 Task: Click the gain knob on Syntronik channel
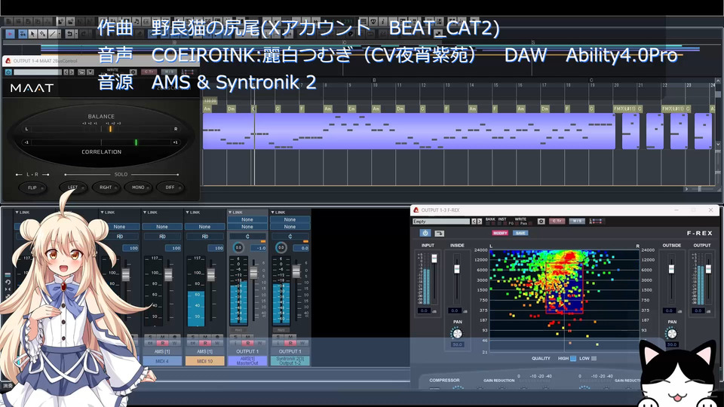[x=281, y=248]
